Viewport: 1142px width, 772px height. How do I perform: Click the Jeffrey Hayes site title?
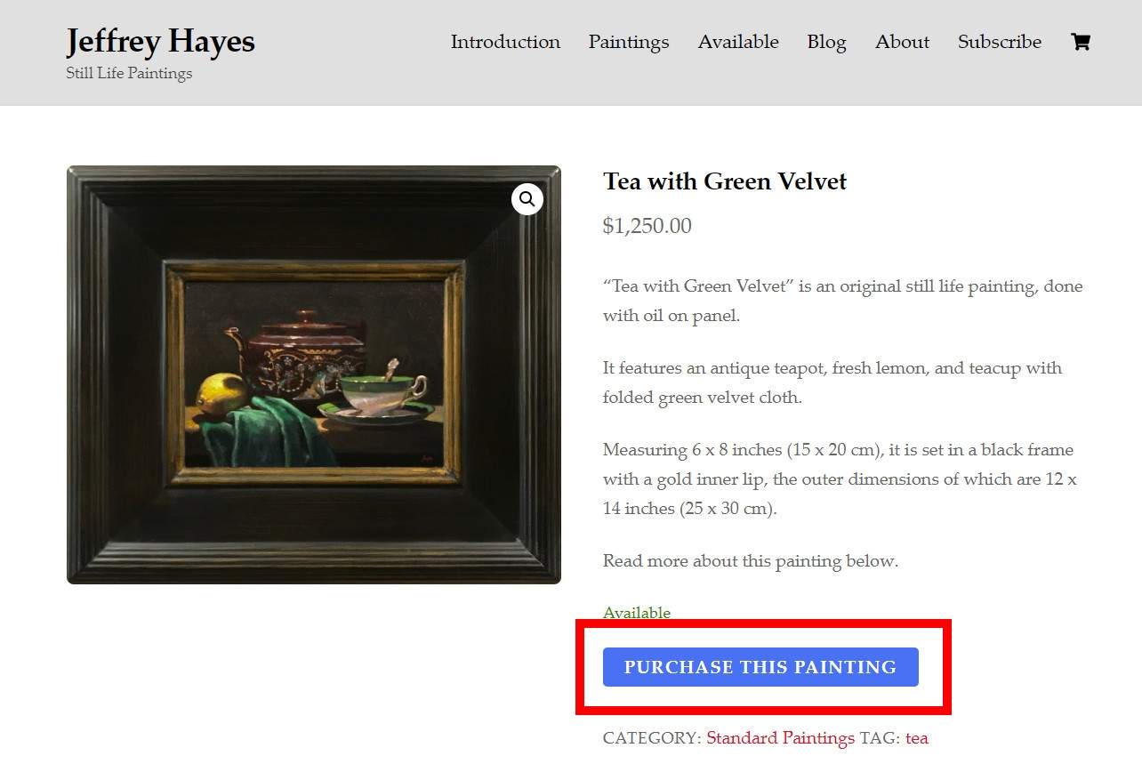click(x=160, y=41)
